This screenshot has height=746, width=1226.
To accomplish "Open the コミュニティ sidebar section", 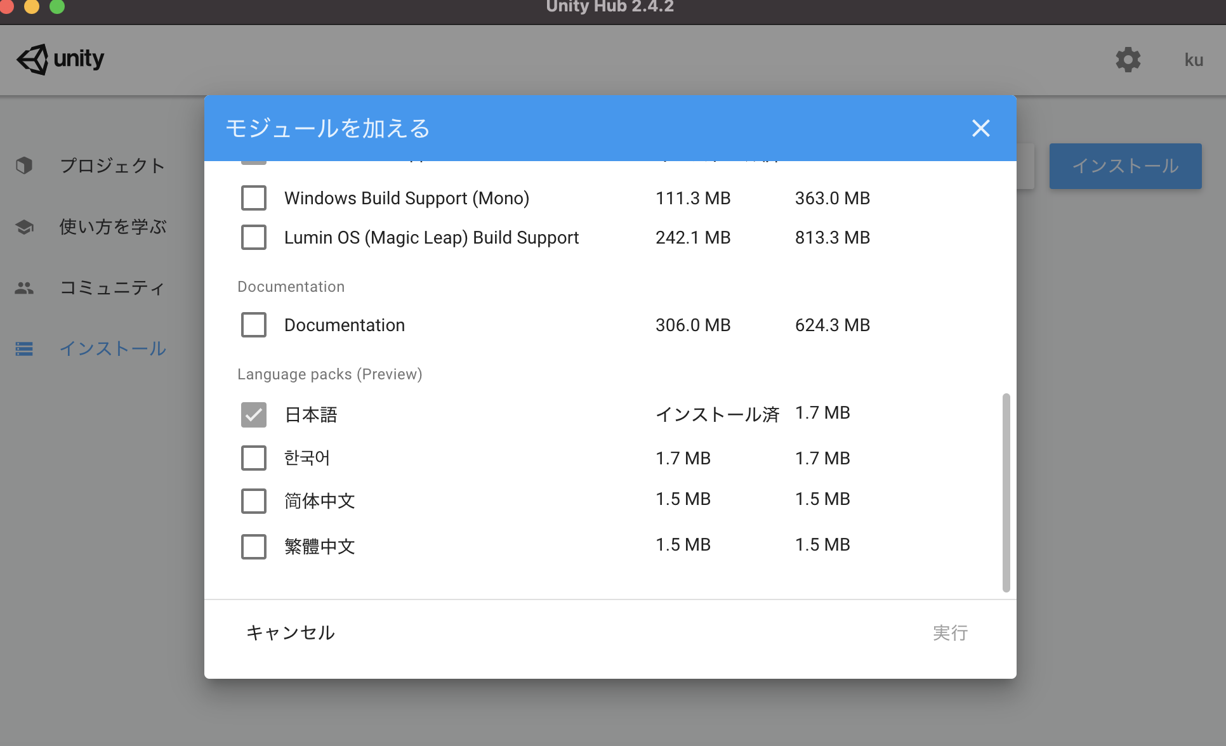I will click(112, 288).
